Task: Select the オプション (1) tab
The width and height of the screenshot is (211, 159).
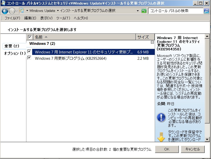Action: pyautogui.click(x=15, y=53)
